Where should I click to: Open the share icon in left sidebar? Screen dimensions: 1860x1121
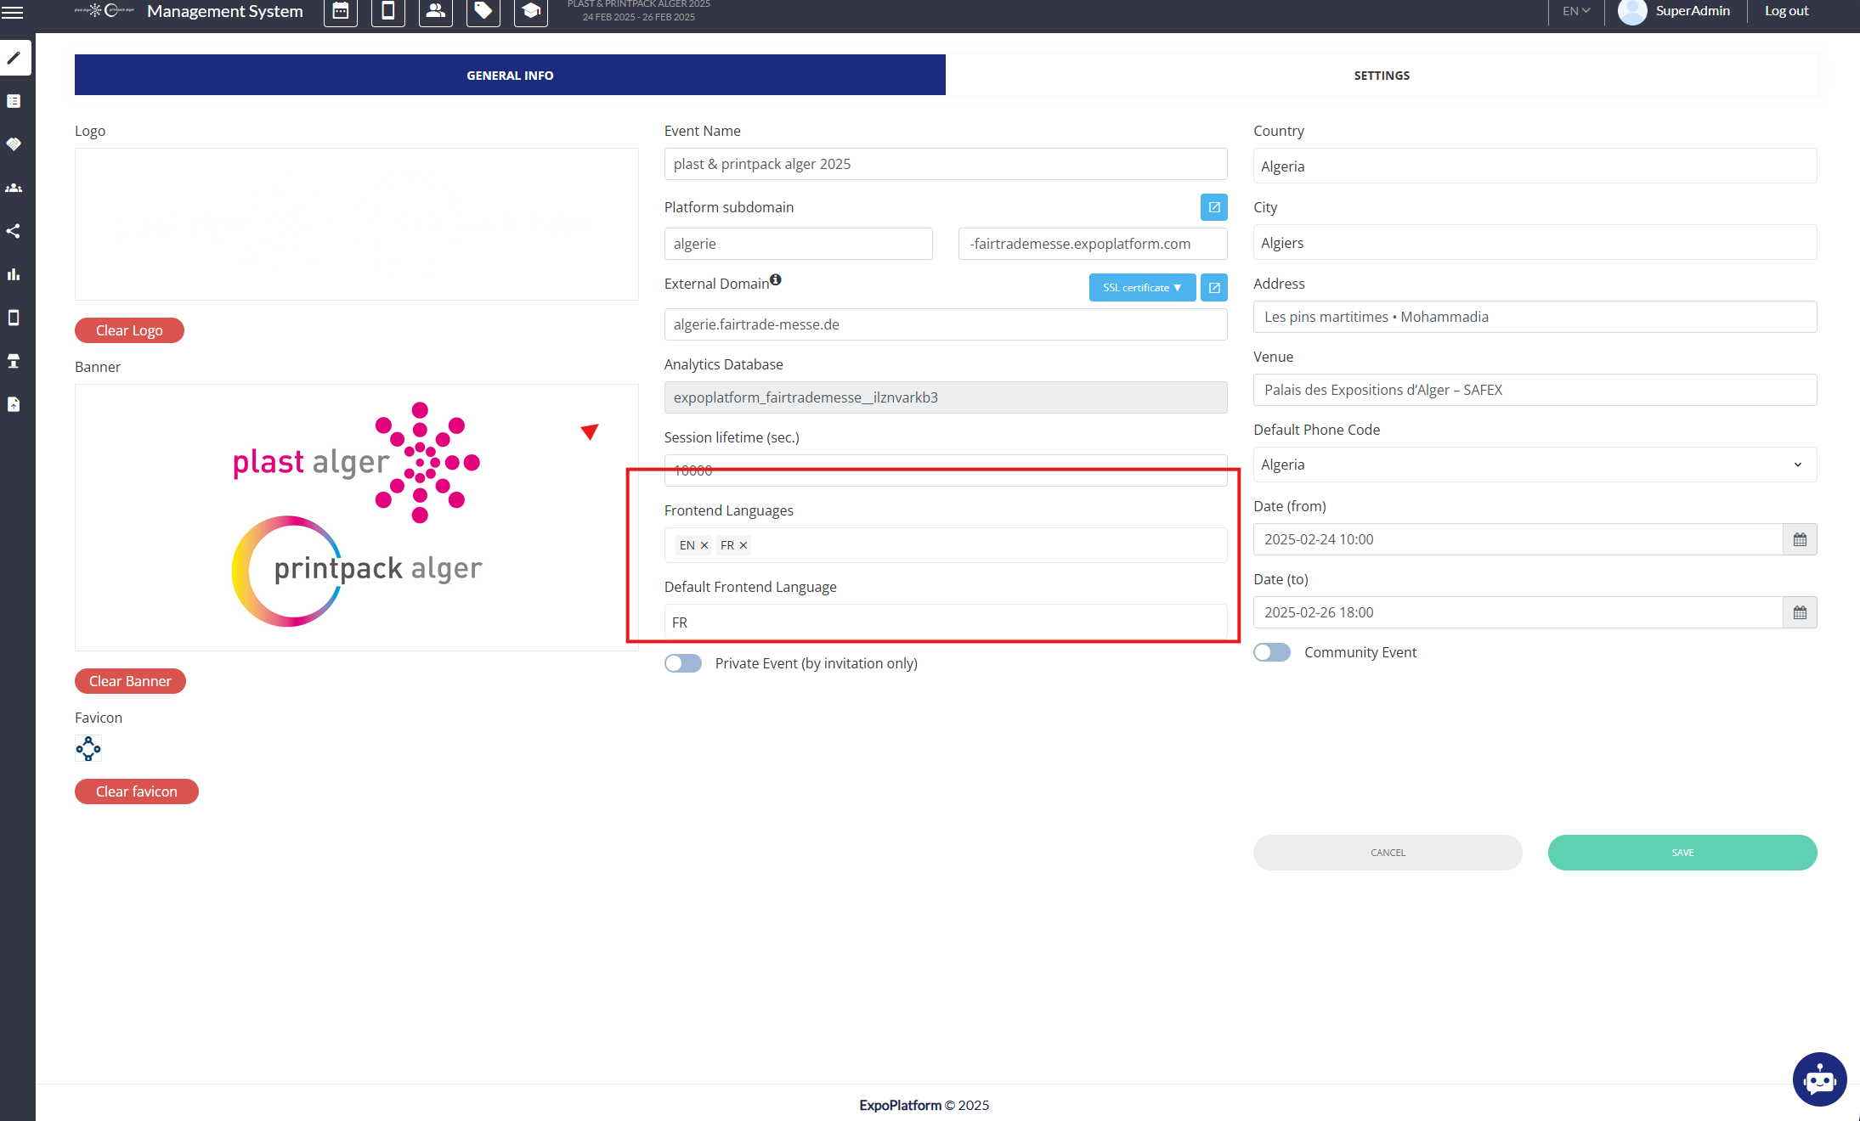tap(14, 231)
